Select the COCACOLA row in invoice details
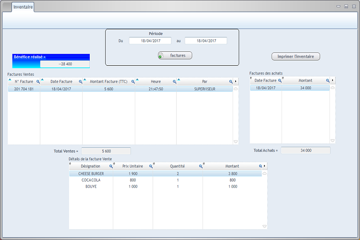The image size is (360, 240). [91, 180]
